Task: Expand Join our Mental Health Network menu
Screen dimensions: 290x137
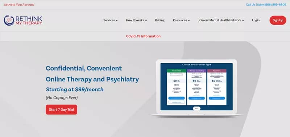Action: (x=221, y=20)
